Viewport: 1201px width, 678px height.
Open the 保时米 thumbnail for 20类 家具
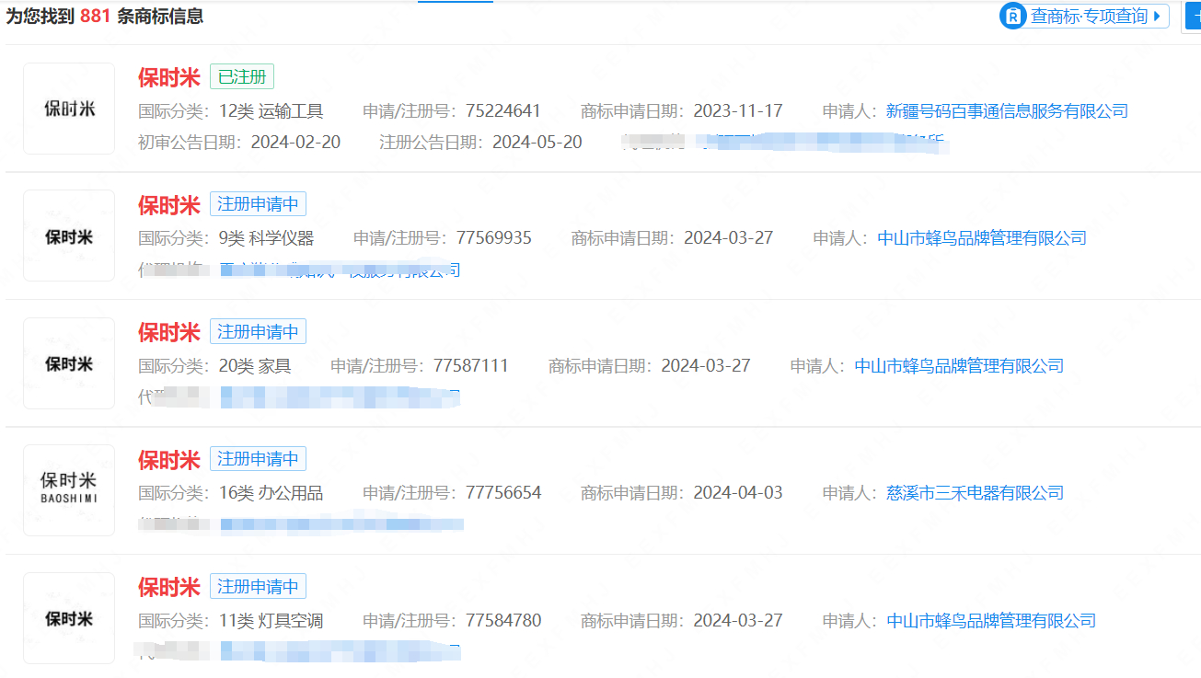click(x=69, y=363)
